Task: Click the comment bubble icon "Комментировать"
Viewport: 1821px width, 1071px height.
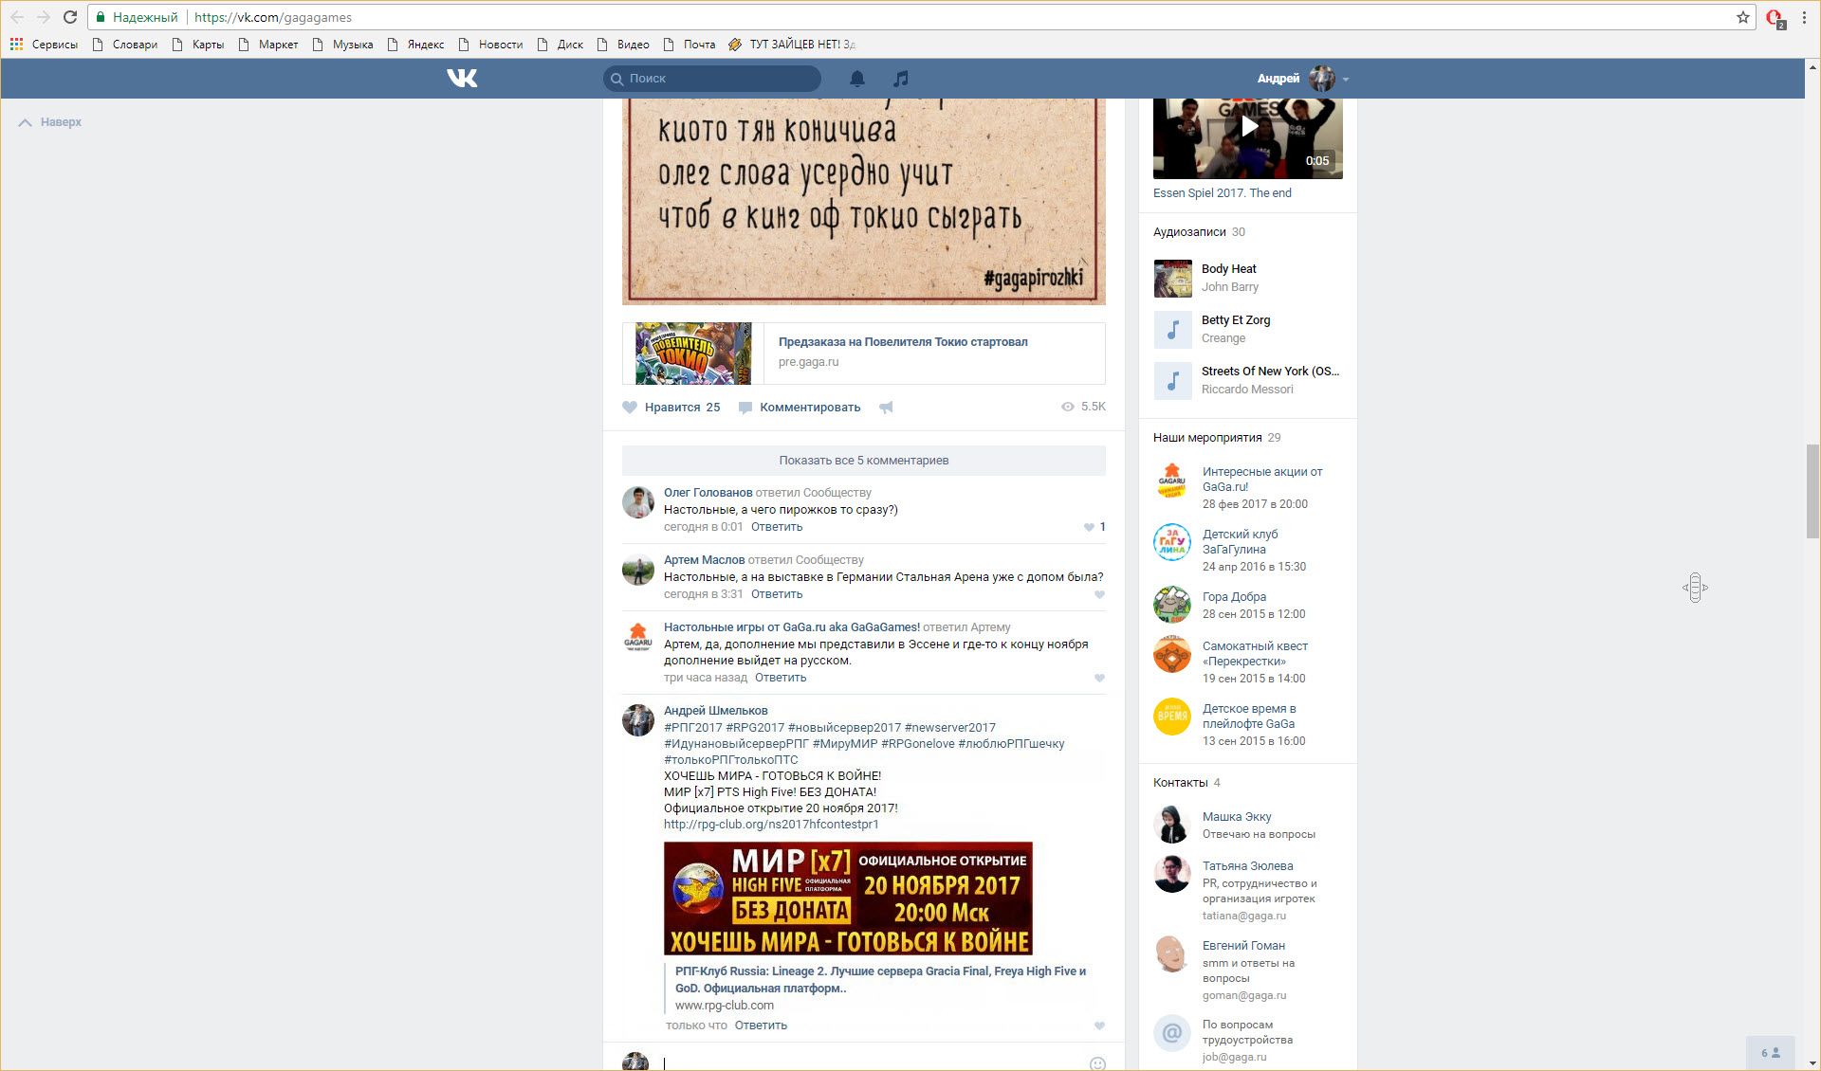Action: point(745,408)
